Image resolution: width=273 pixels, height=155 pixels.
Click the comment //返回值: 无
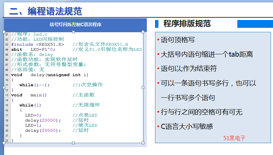click(28, 70)
